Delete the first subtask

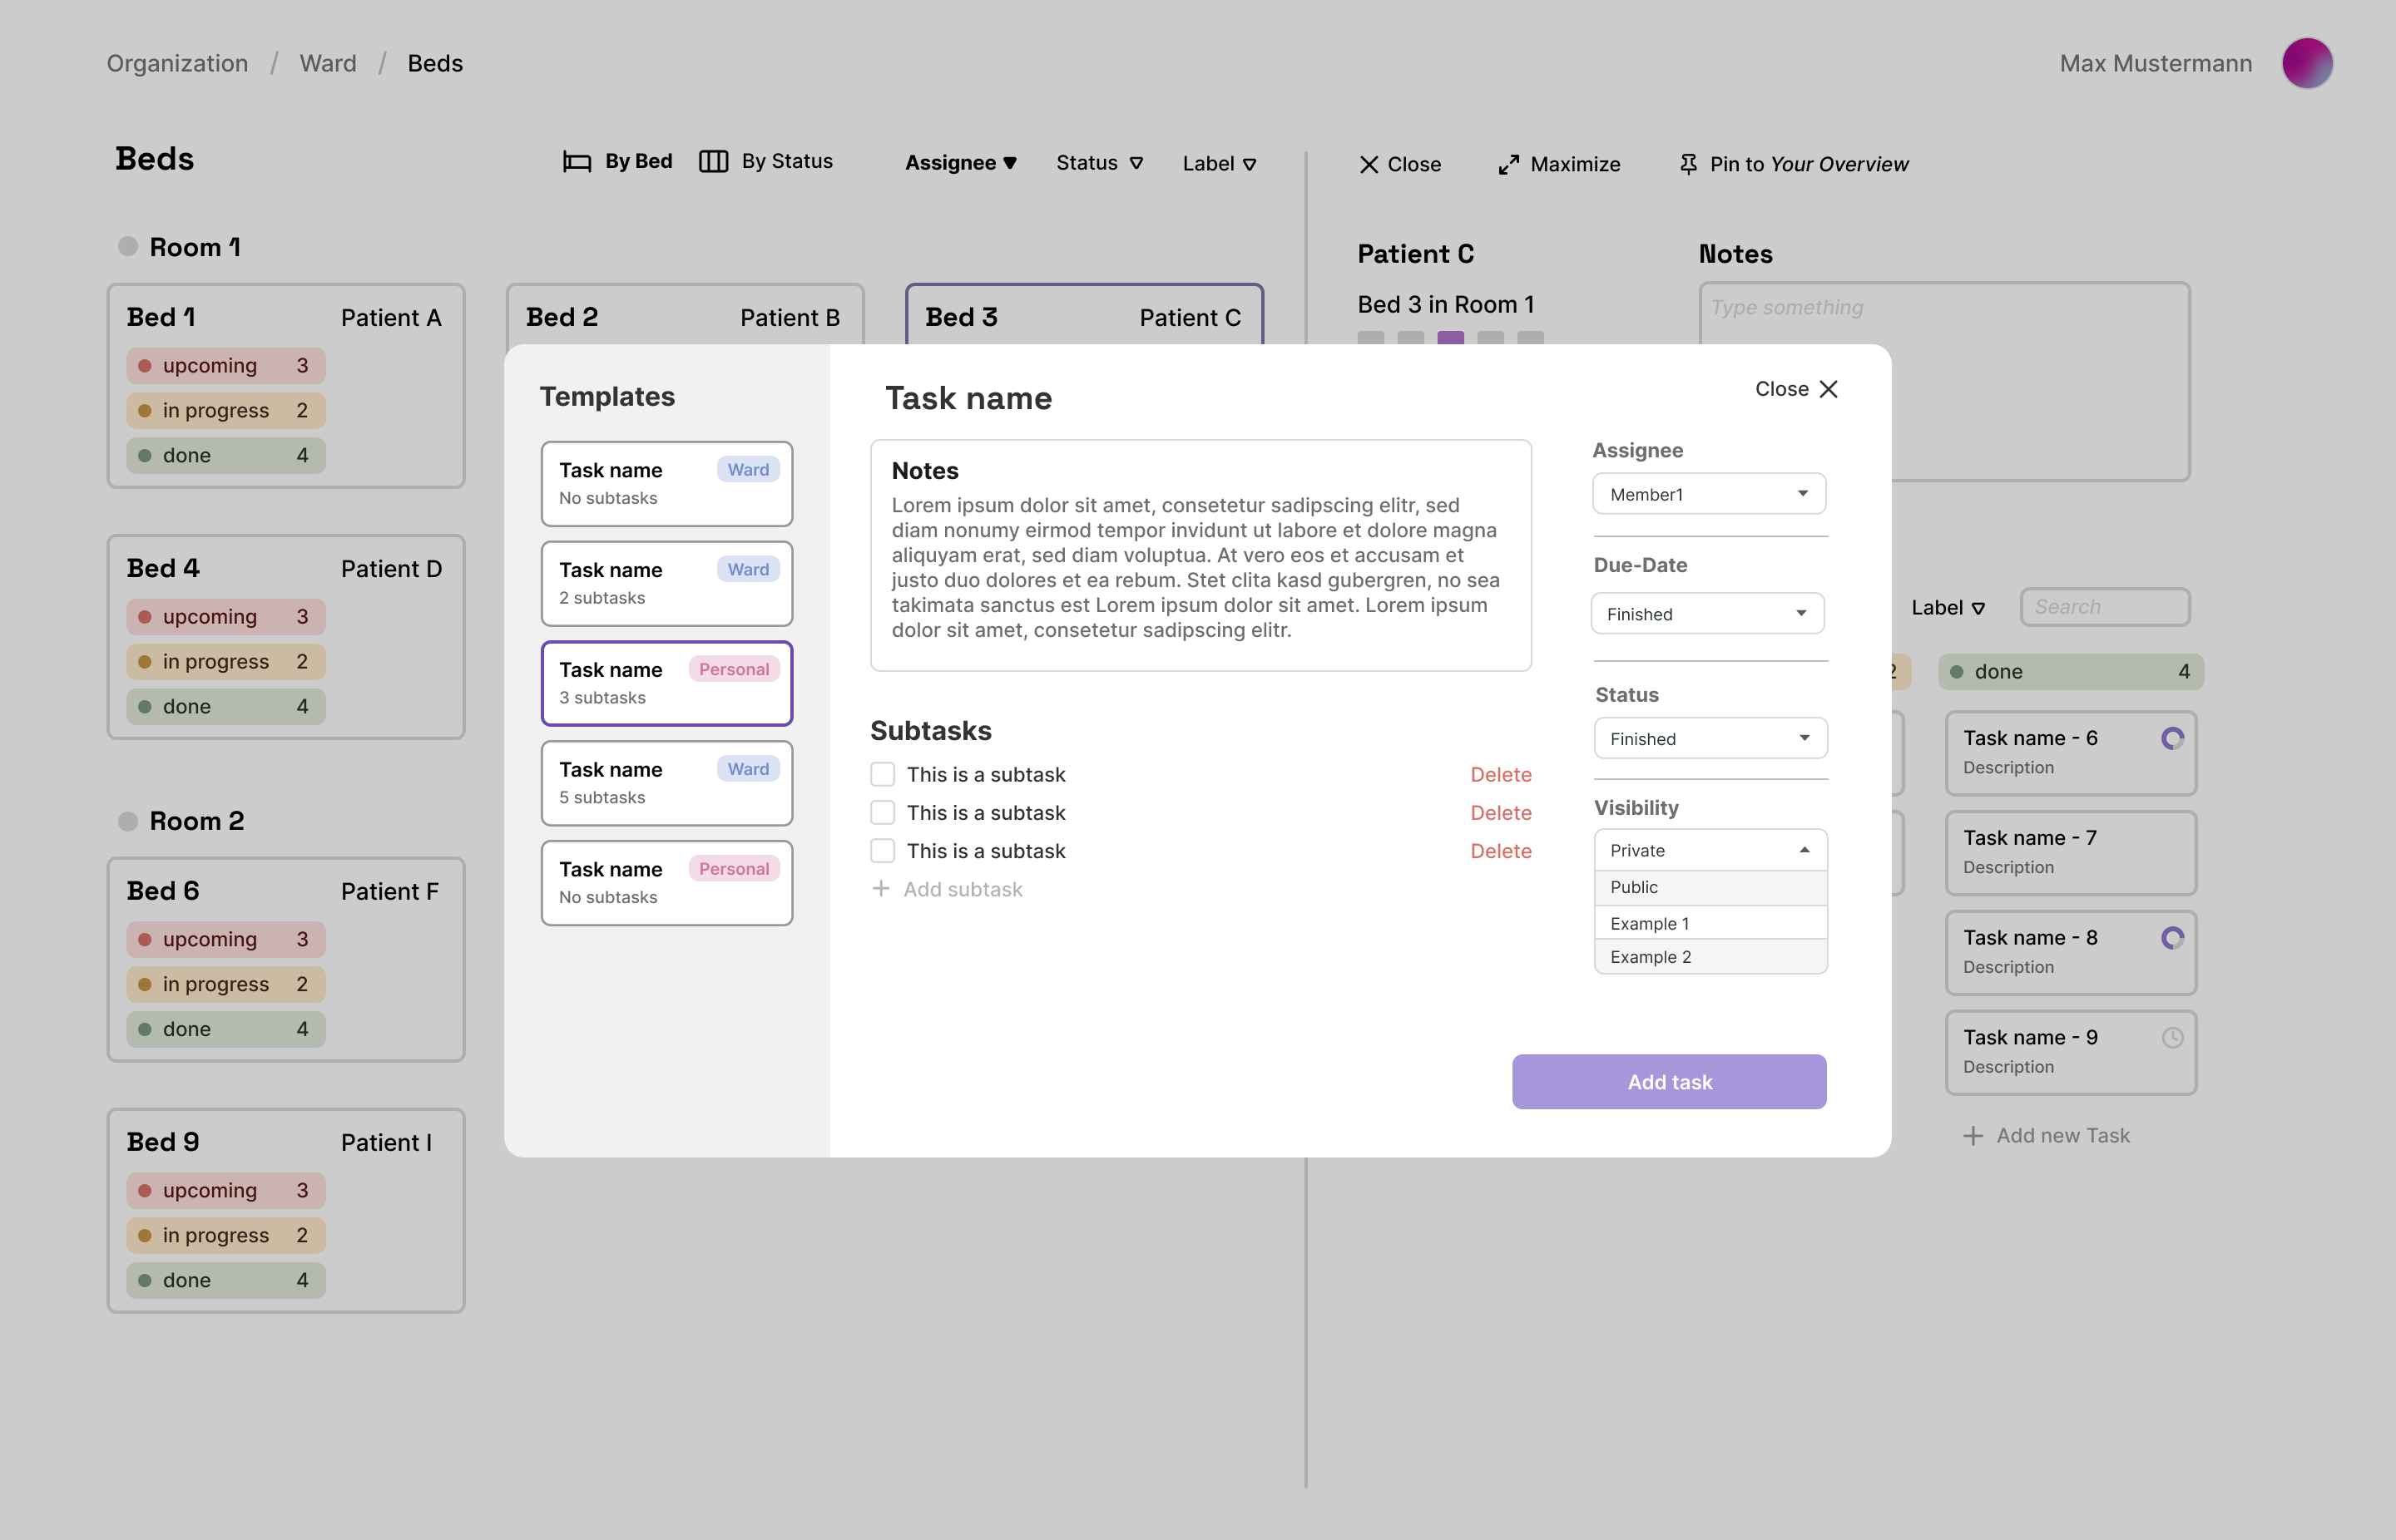[1501, 773]
